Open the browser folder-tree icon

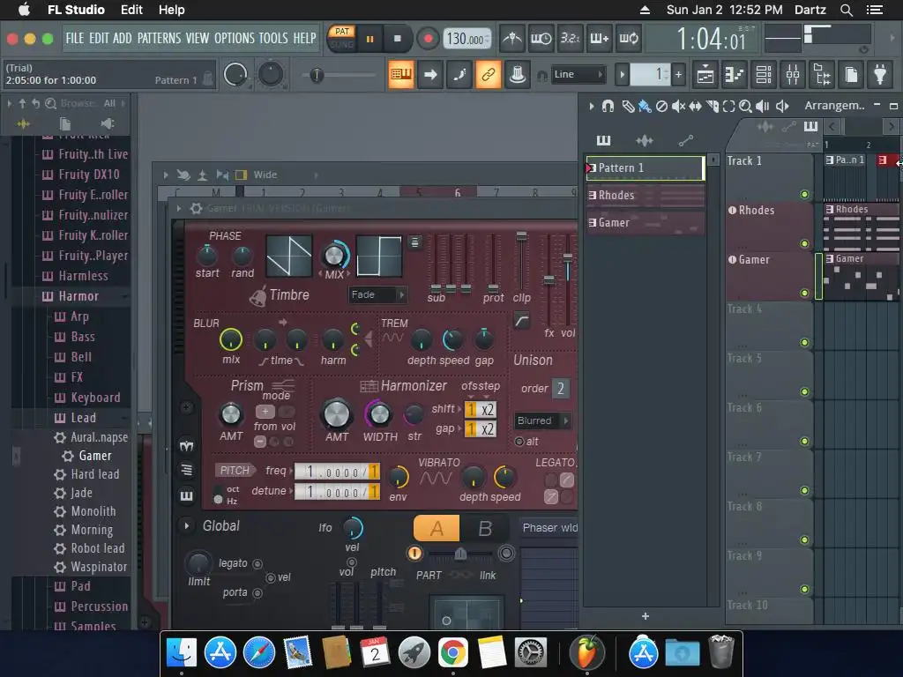tap(822, 74)
